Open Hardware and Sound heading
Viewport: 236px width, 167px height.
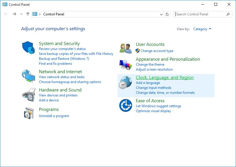click(60, 90)
